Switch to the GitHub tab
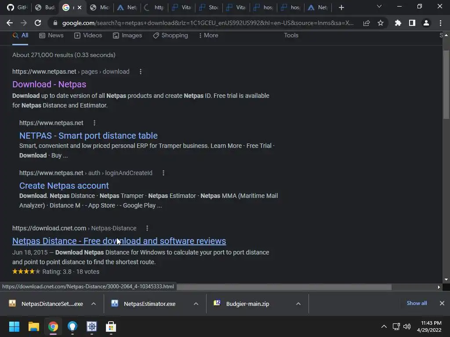The image size is (450, 337). tap(16, 7)
